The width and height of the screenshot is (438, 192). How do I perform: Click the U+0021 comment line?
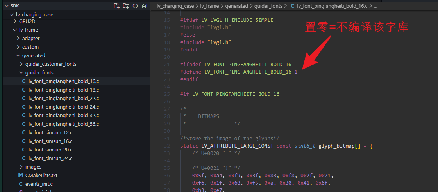216,168
